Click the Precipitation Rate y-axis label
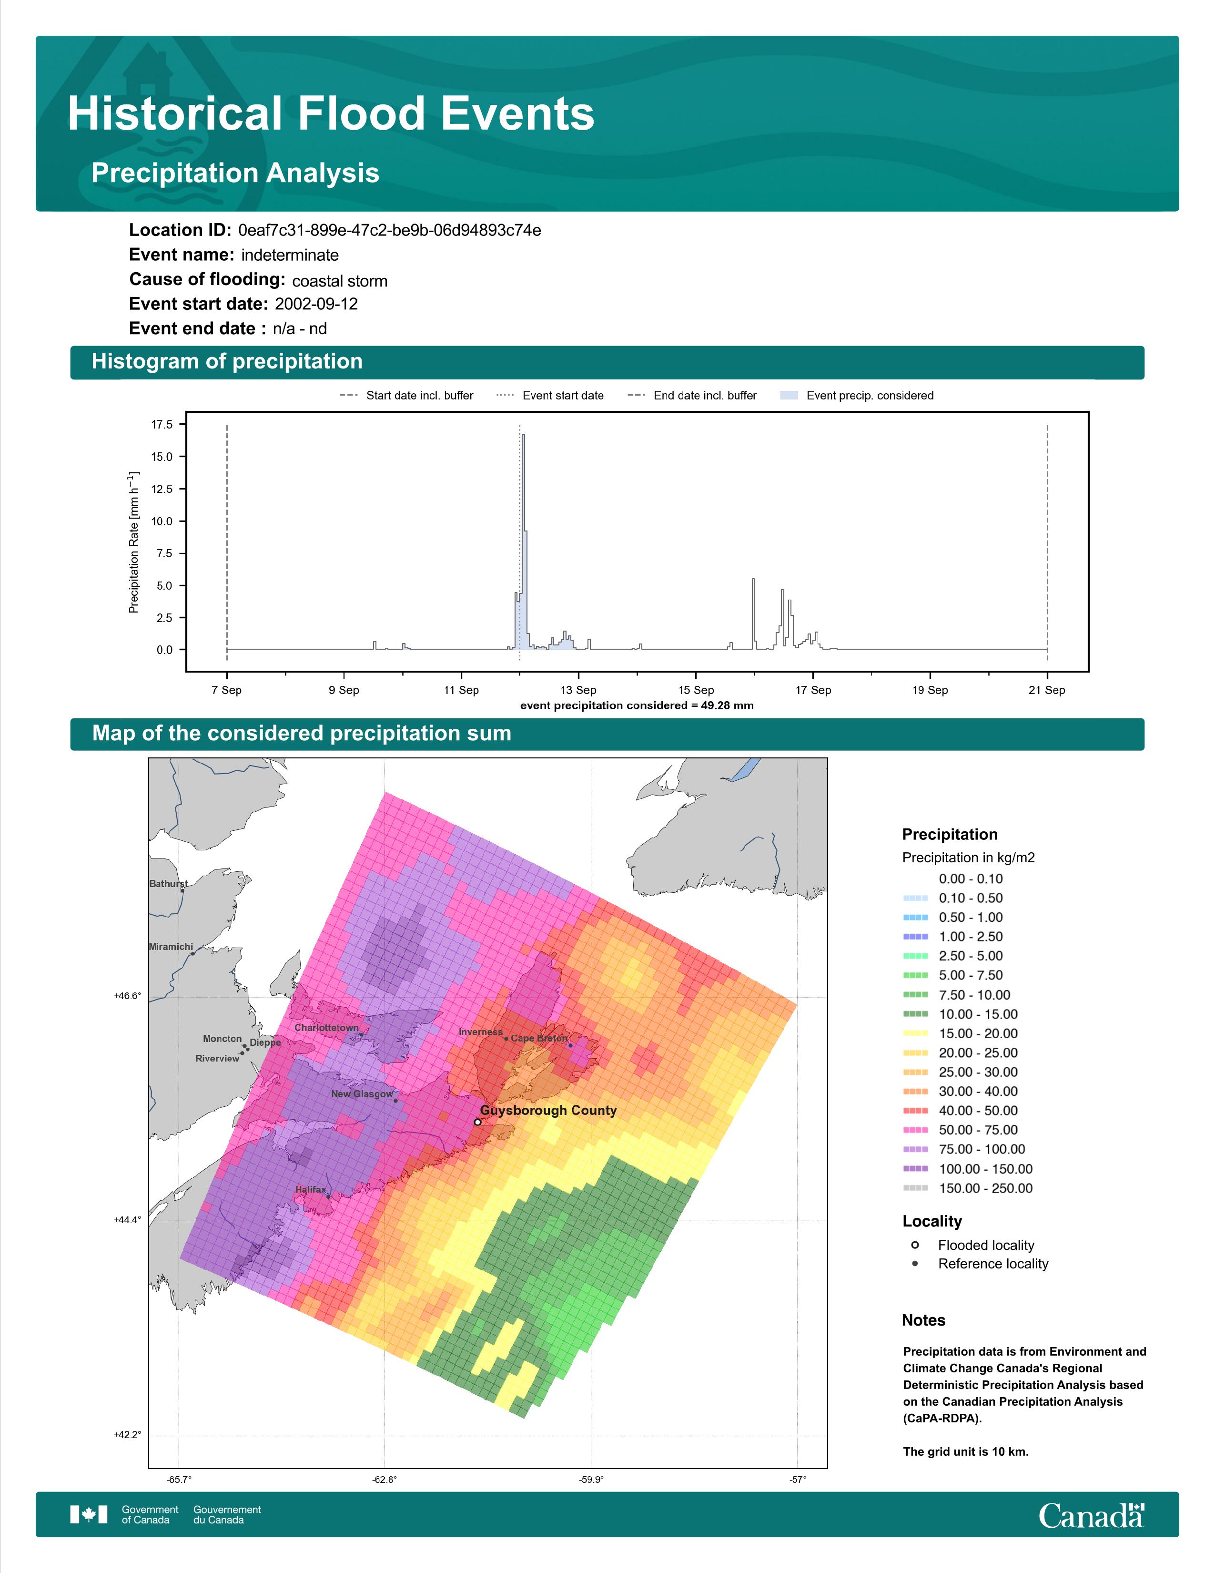The width and height of the screenshot is (1215, 1573). [134, 541]
